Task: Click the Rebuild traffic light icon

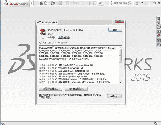Action: [90, 3]
